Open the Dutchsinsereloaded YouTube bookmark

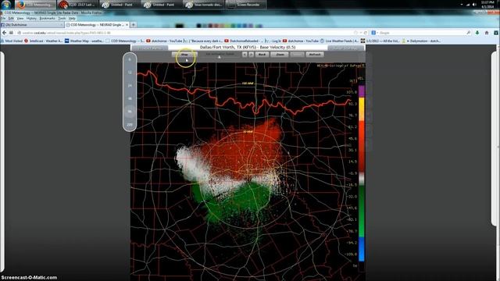(243, 41)
